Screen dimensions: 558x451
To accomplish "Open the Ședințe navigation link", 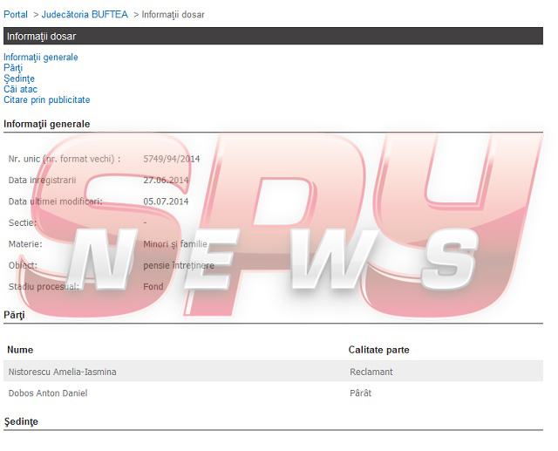I will (x=19, y=79).
